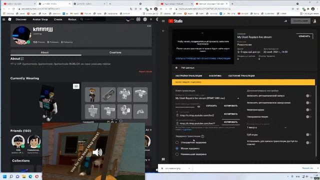Open the Roblox hamburger navigation menu
The width and height of the screenshot is (320, 180).
tap(3, 19)
